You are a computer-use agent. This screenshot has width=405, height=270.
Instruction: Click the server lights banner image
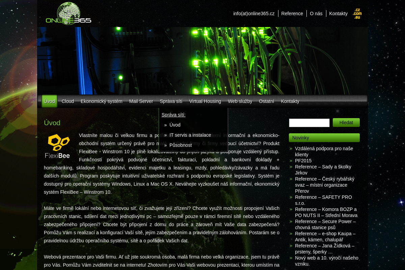coord(202,61)
